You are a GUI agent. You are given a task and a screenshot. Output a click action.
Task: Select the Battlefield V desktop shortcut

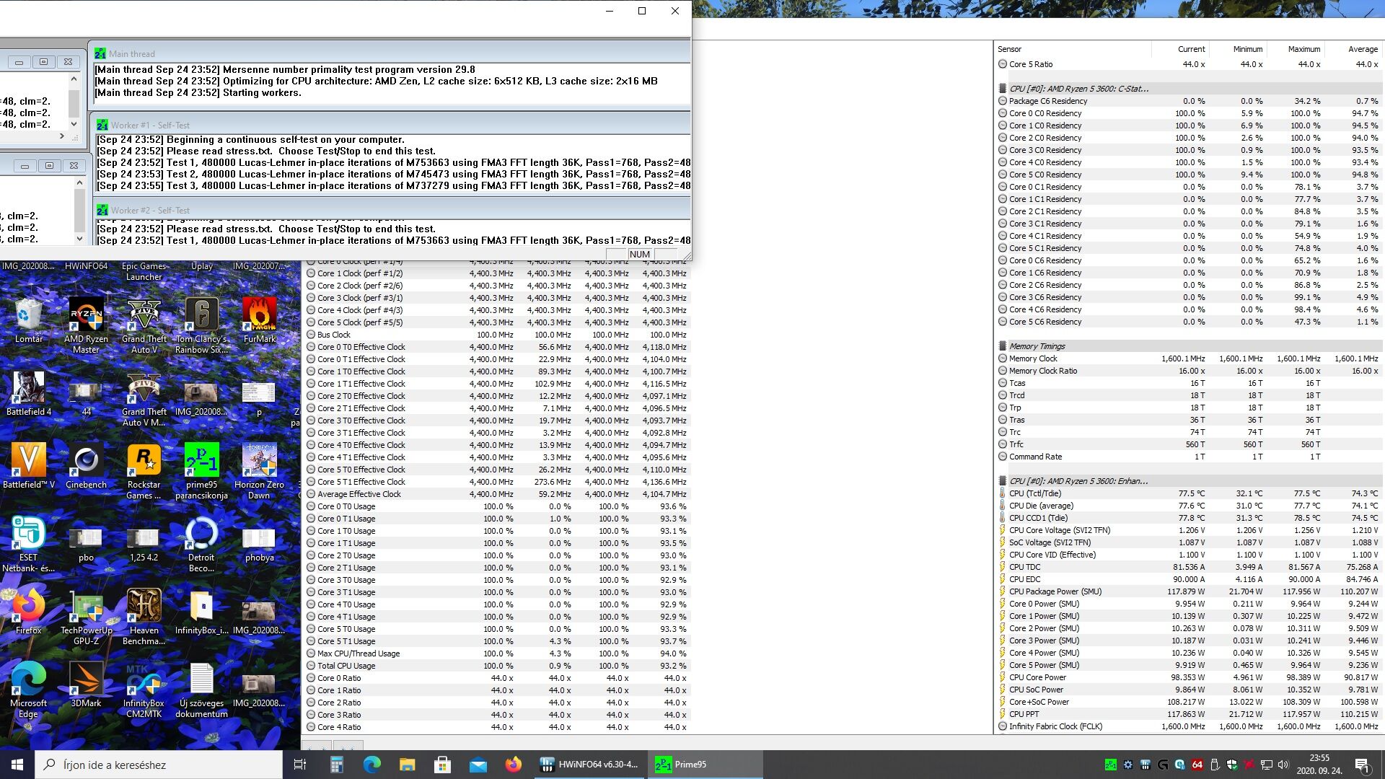pyautogui.click(x=29, y=466)
